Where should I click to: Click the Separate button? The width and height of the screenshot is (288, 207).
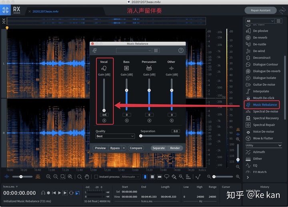[x=159, y=148]
